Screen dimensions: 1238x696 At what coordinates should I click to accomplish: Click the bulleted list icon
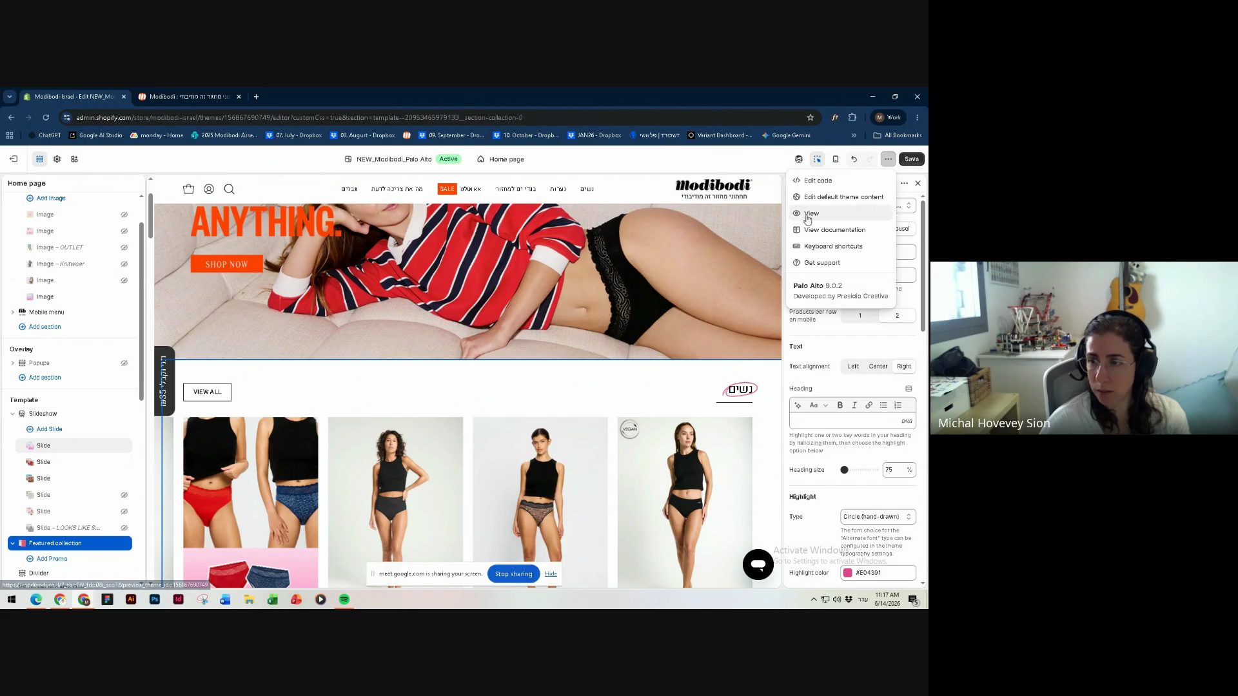click(883, 405)
